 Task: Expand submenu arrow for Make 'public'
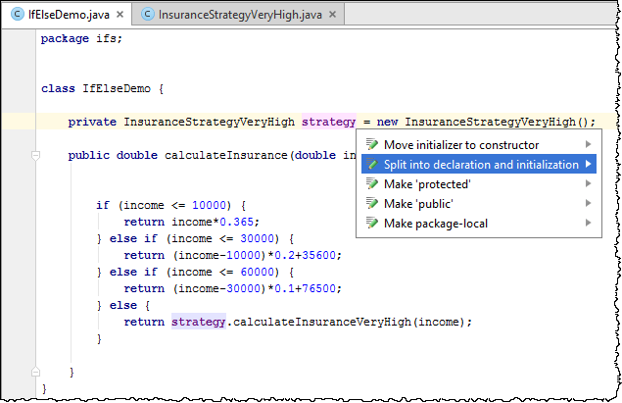(588, 204)
